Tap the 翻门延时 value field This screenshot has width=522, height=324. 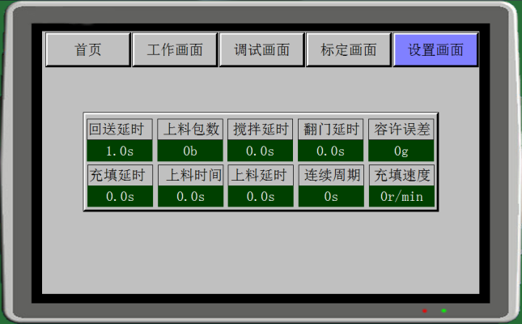click(330, 151)
